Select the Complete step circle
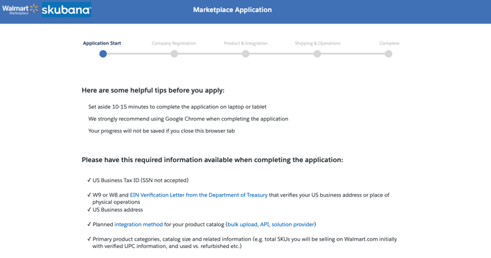This screenshot has width=491, height=258. coord(389,54)
